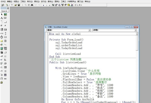Open the Visual Component Manager icon
Viewport: 151px width, 103px height.
[72, 5]
